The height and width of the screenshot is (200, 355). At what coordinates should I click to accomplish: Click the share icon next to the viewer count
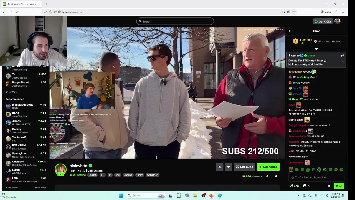(267, 176)
